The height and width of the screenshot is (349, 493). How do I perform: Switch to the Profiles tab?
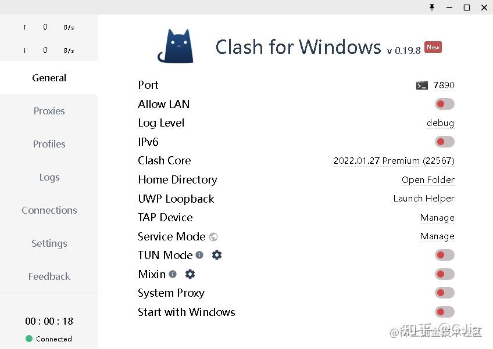[49, 144]
